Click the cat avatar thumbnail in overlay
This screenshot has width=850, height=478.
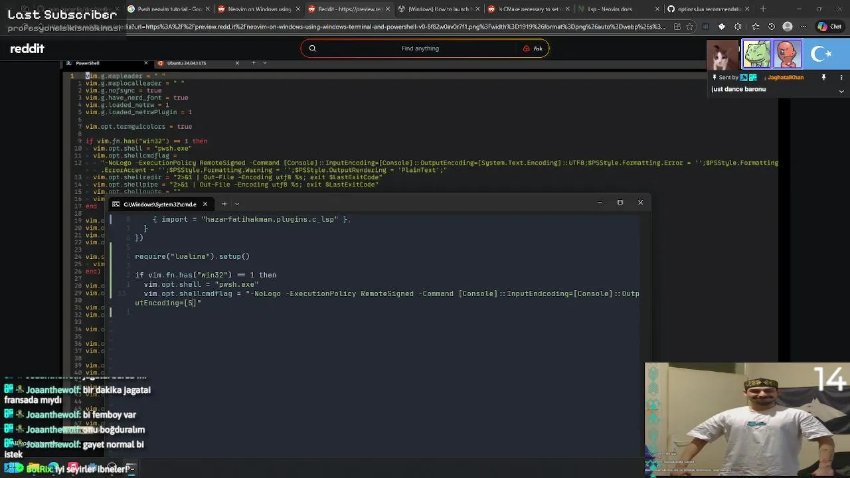coord(723,54)
